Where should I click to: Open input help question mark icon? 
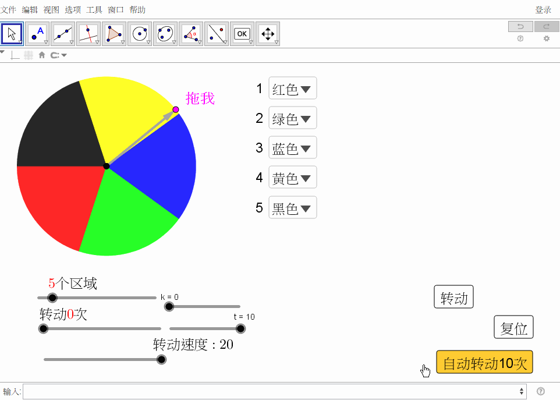(541, 391)
